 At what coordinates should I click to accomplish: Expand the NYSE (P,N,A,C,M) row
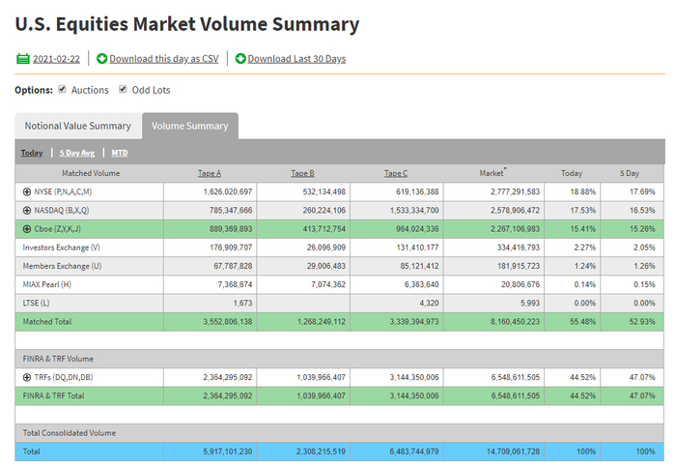(27, 191)
